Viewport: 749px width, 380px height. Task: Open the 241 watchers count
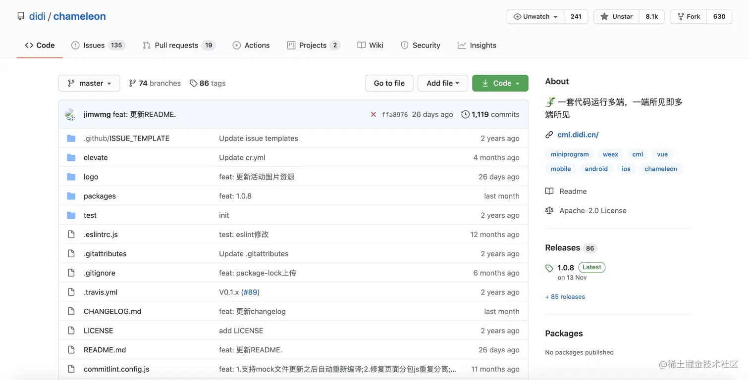576,16
